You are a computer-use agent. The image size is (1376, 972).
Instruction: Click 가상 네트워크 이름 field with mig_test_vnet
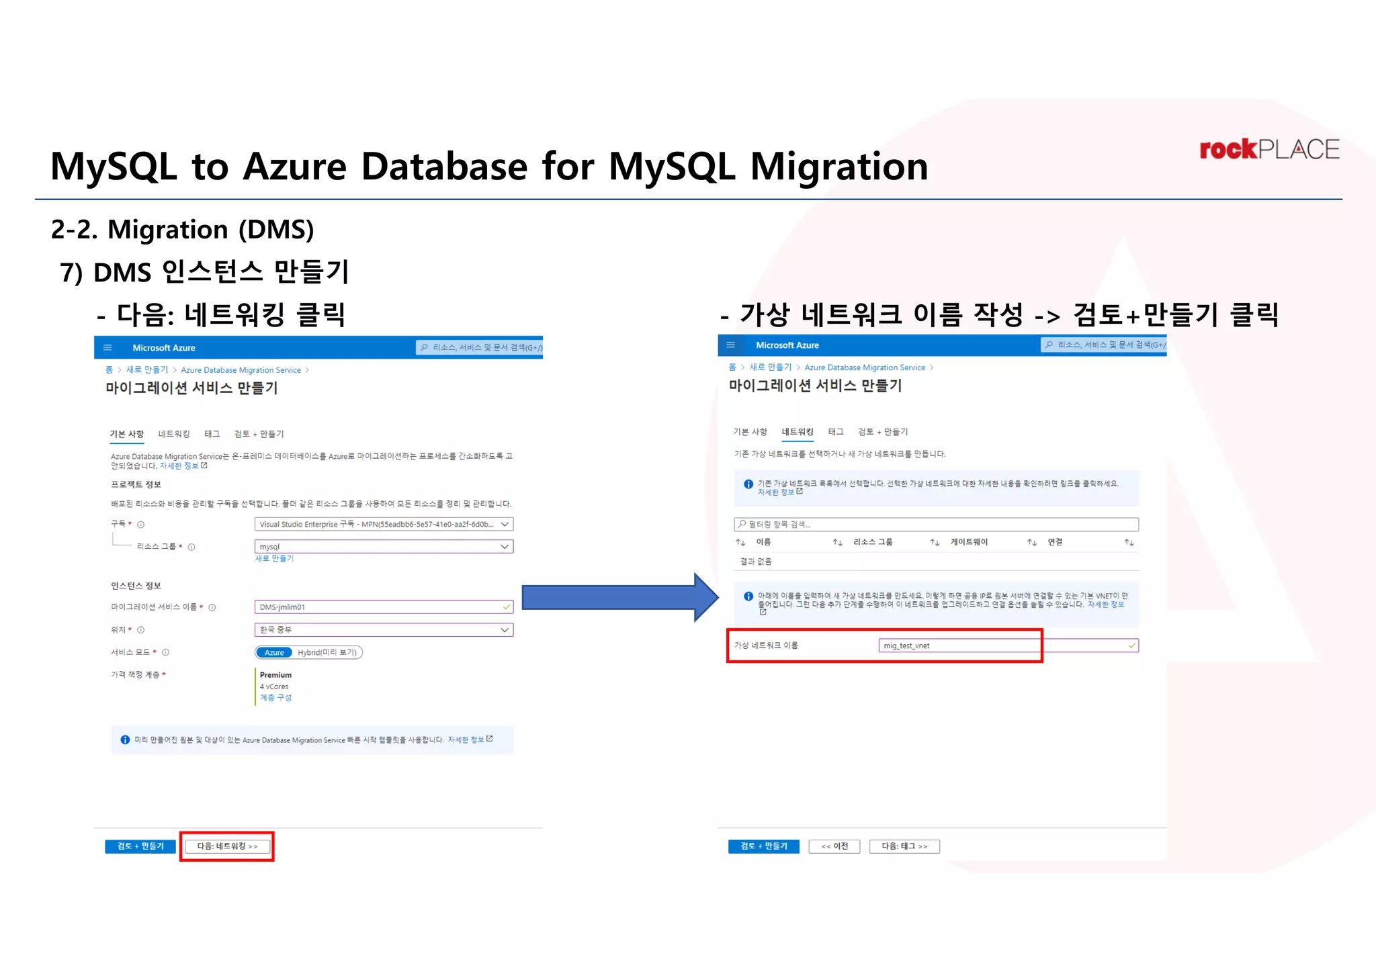point(1008,646)
